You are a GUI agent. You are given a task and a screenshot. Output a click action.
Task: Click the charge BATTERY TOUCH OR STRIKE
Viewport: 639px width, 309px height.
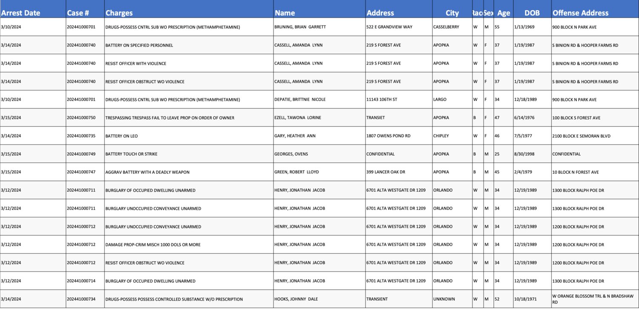click(132, 154)
